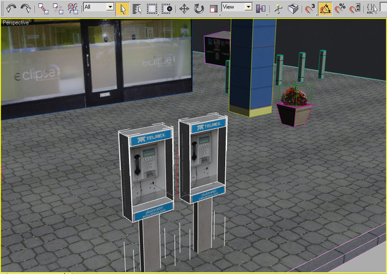Click the Undo arrow icon

(10, 8)
